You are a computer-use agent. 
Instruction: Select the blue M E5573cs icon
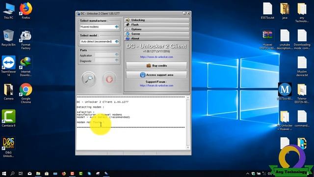click(285, 91)
